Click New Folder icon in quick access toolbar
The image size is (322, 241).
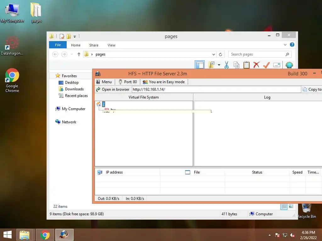69,36
